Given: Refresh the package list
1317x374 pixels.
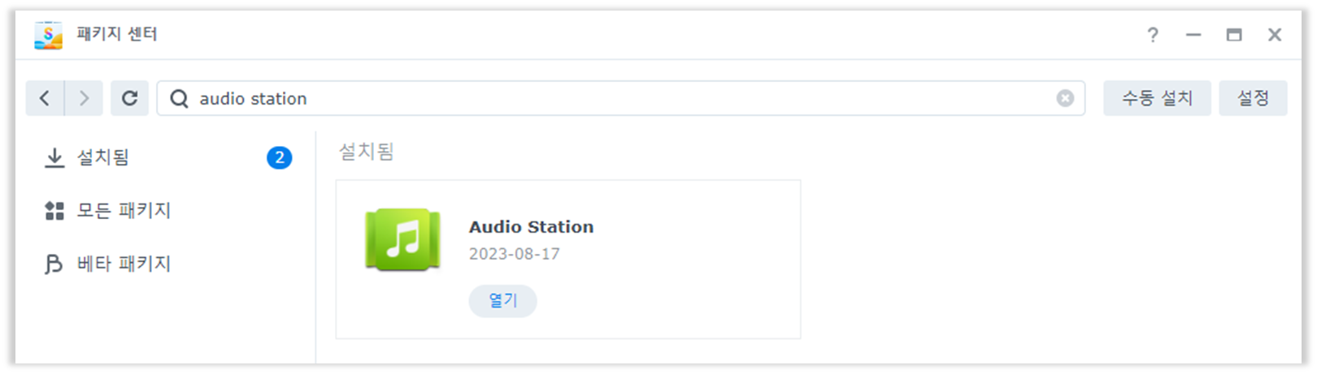Looking at the screenshot, I should coord(129,98).
